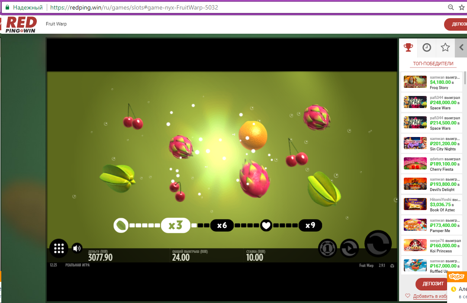Click the username HitomiYoshi

pos(441,200)
